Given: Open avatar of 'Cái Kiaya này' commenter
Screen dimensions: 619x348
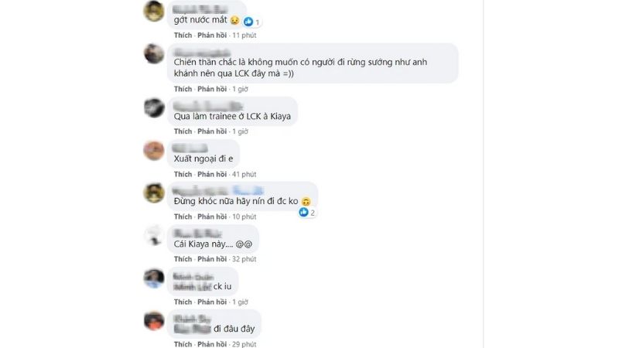Looking at the screenshot, I should (153, 235).
